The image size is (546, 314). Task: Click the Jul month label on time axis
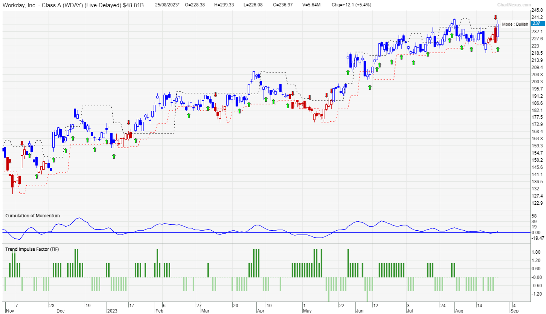coord(409,311)
